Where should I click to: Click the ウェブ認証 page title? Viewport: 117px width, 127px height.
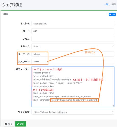point(12,5)
